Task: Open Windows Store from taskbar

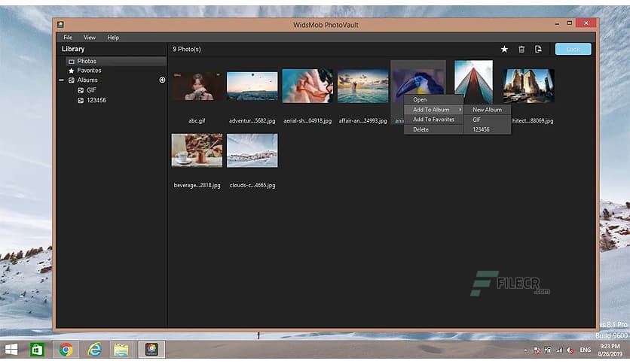Action: 37,350
